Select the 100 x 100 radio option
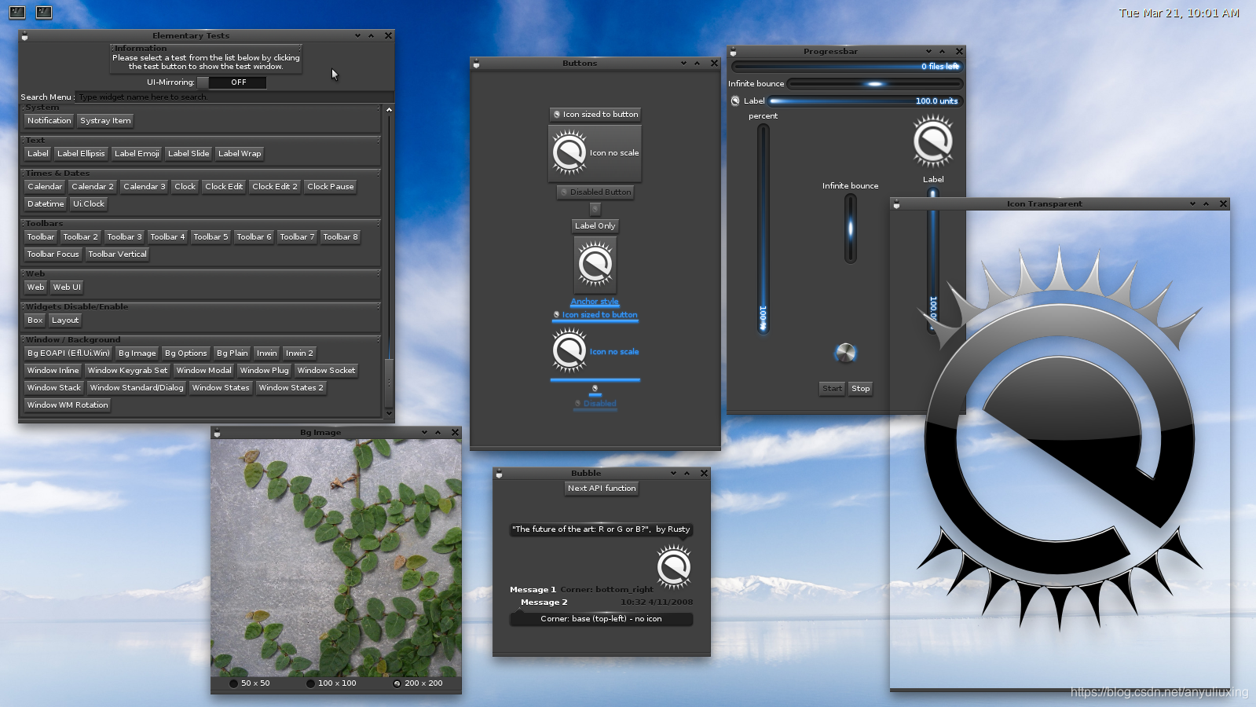 tap(331, 683)
